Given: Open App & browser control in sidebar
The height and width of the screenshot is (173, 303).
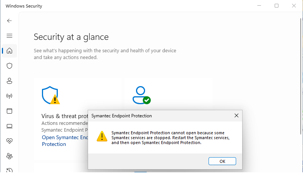Looking at the screenshot, I should (x=9, y=111).
